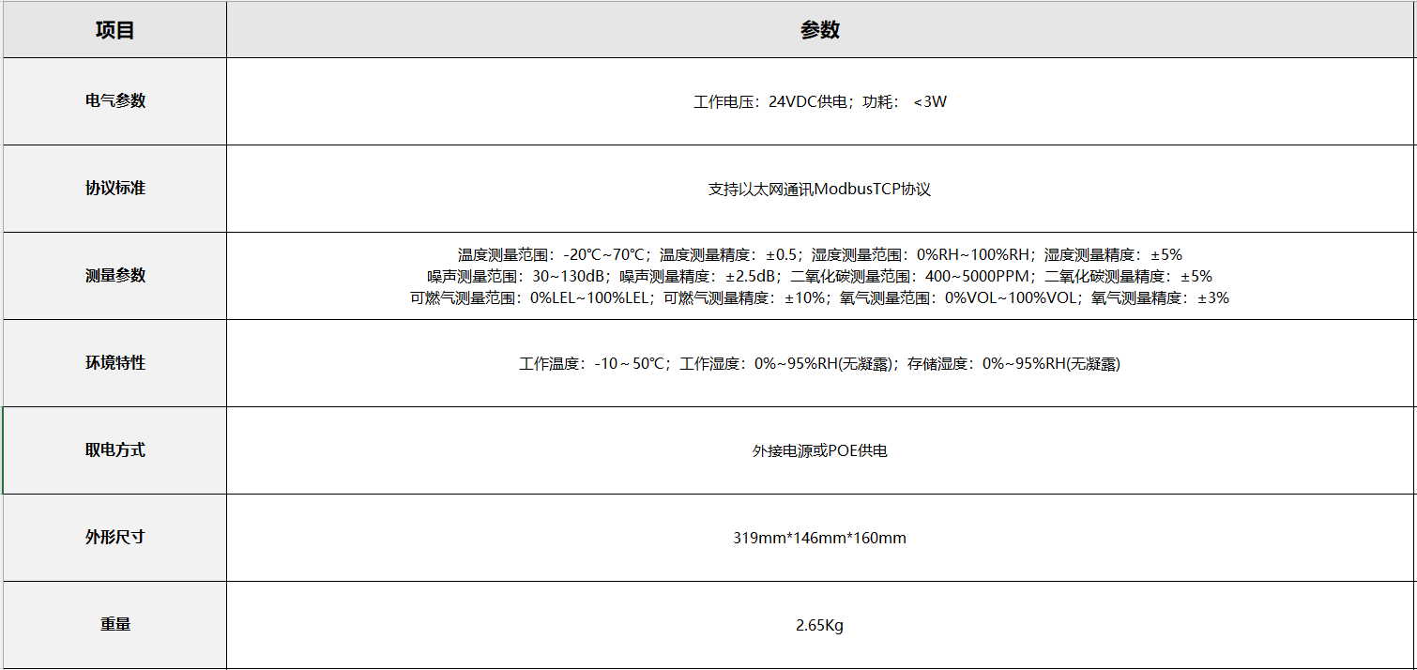Select the 2.65Kg weight value cell
The height and width of the screenshot is (670, 1417).
coord(819,626)
